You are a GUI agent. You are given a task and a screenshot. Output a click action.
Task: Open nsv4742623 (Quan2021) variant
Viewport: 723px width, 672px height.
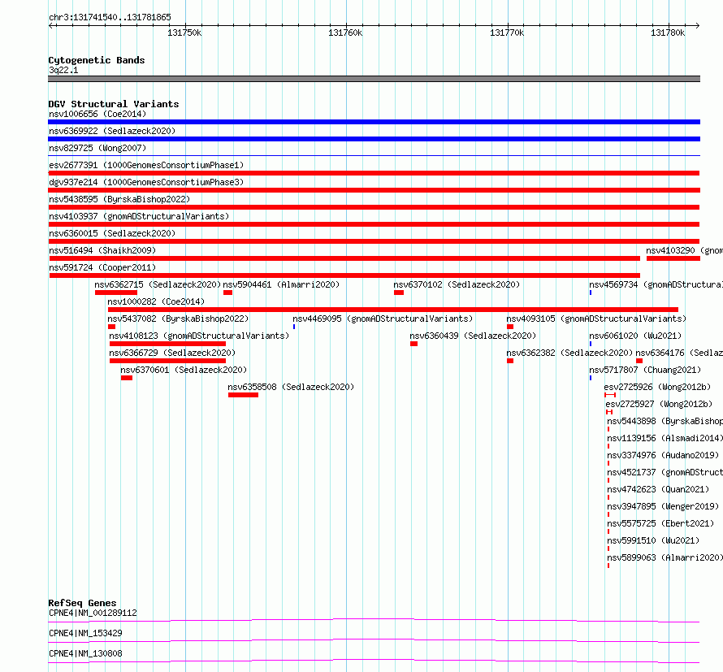(x=658, y=489)
